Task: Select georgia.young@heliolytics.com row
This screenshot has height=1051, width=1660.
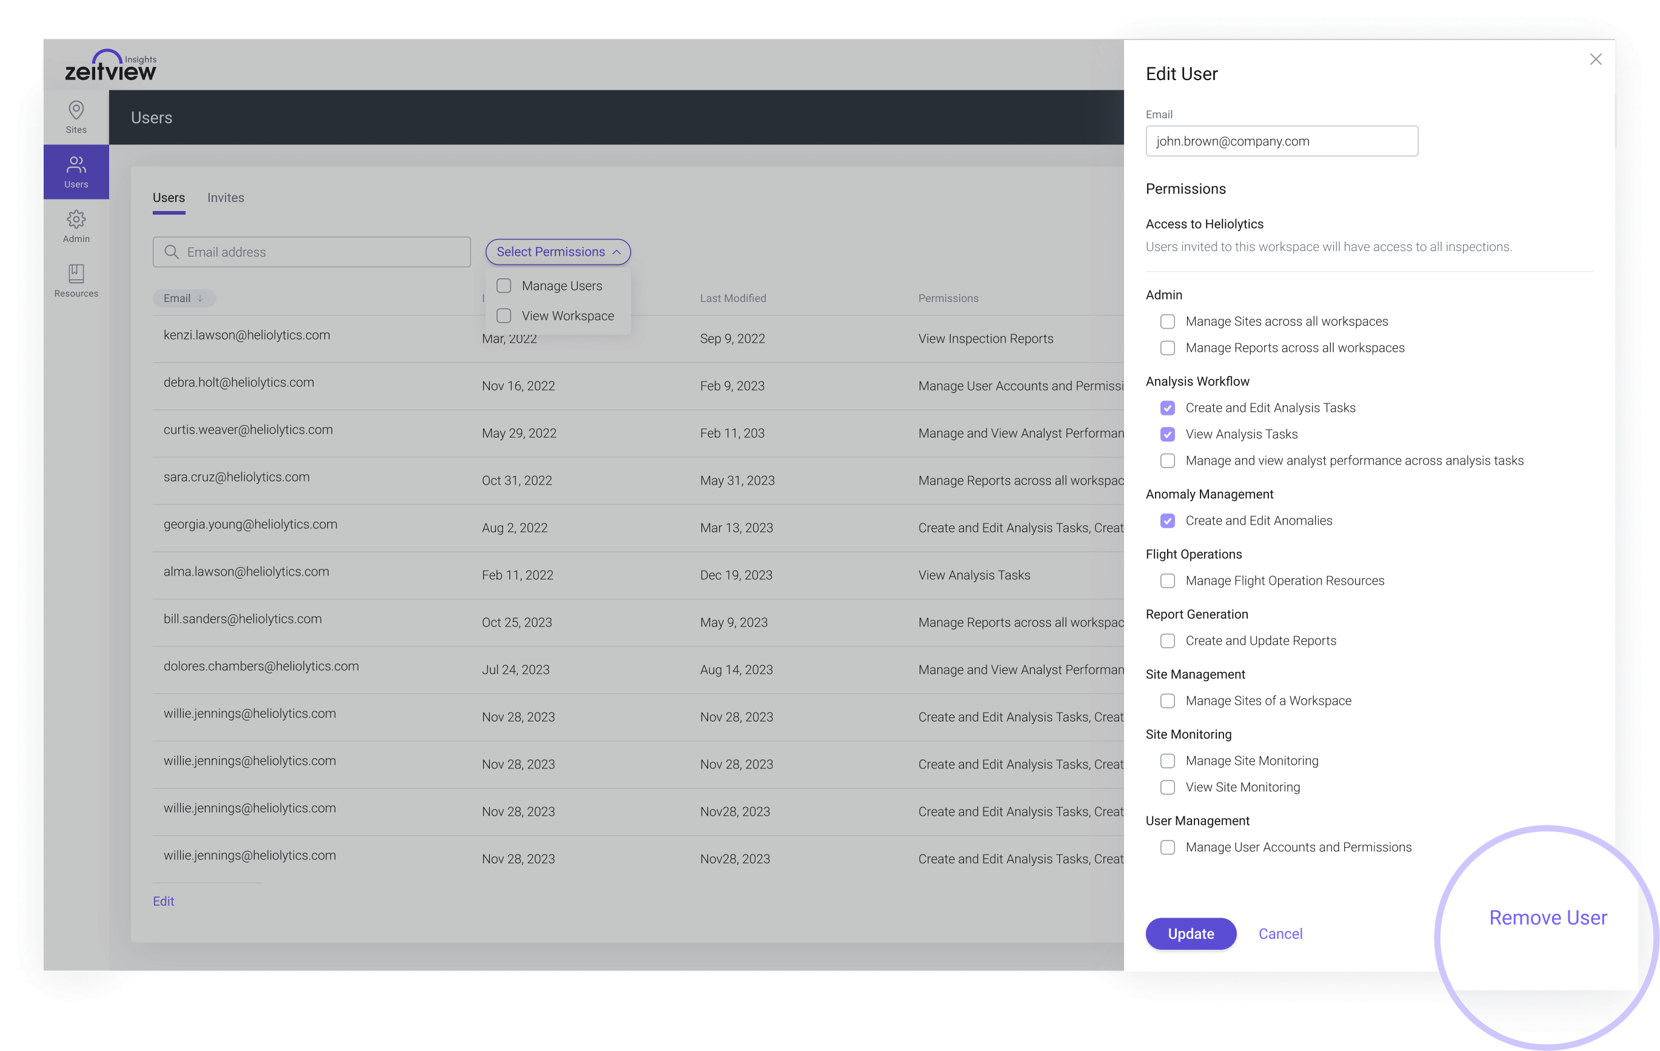Action: [638, 528]
